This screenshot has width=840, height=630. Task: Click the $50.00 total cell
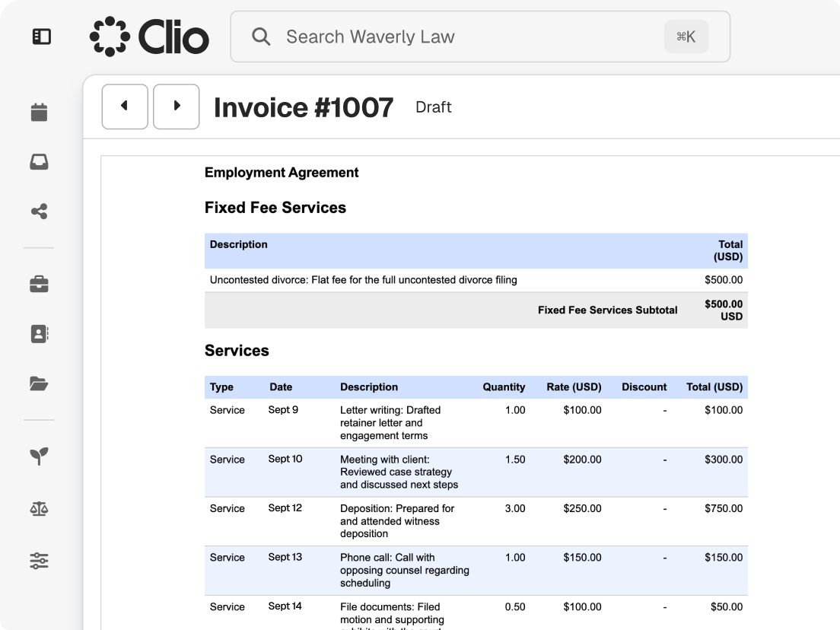tap(727, 607)
